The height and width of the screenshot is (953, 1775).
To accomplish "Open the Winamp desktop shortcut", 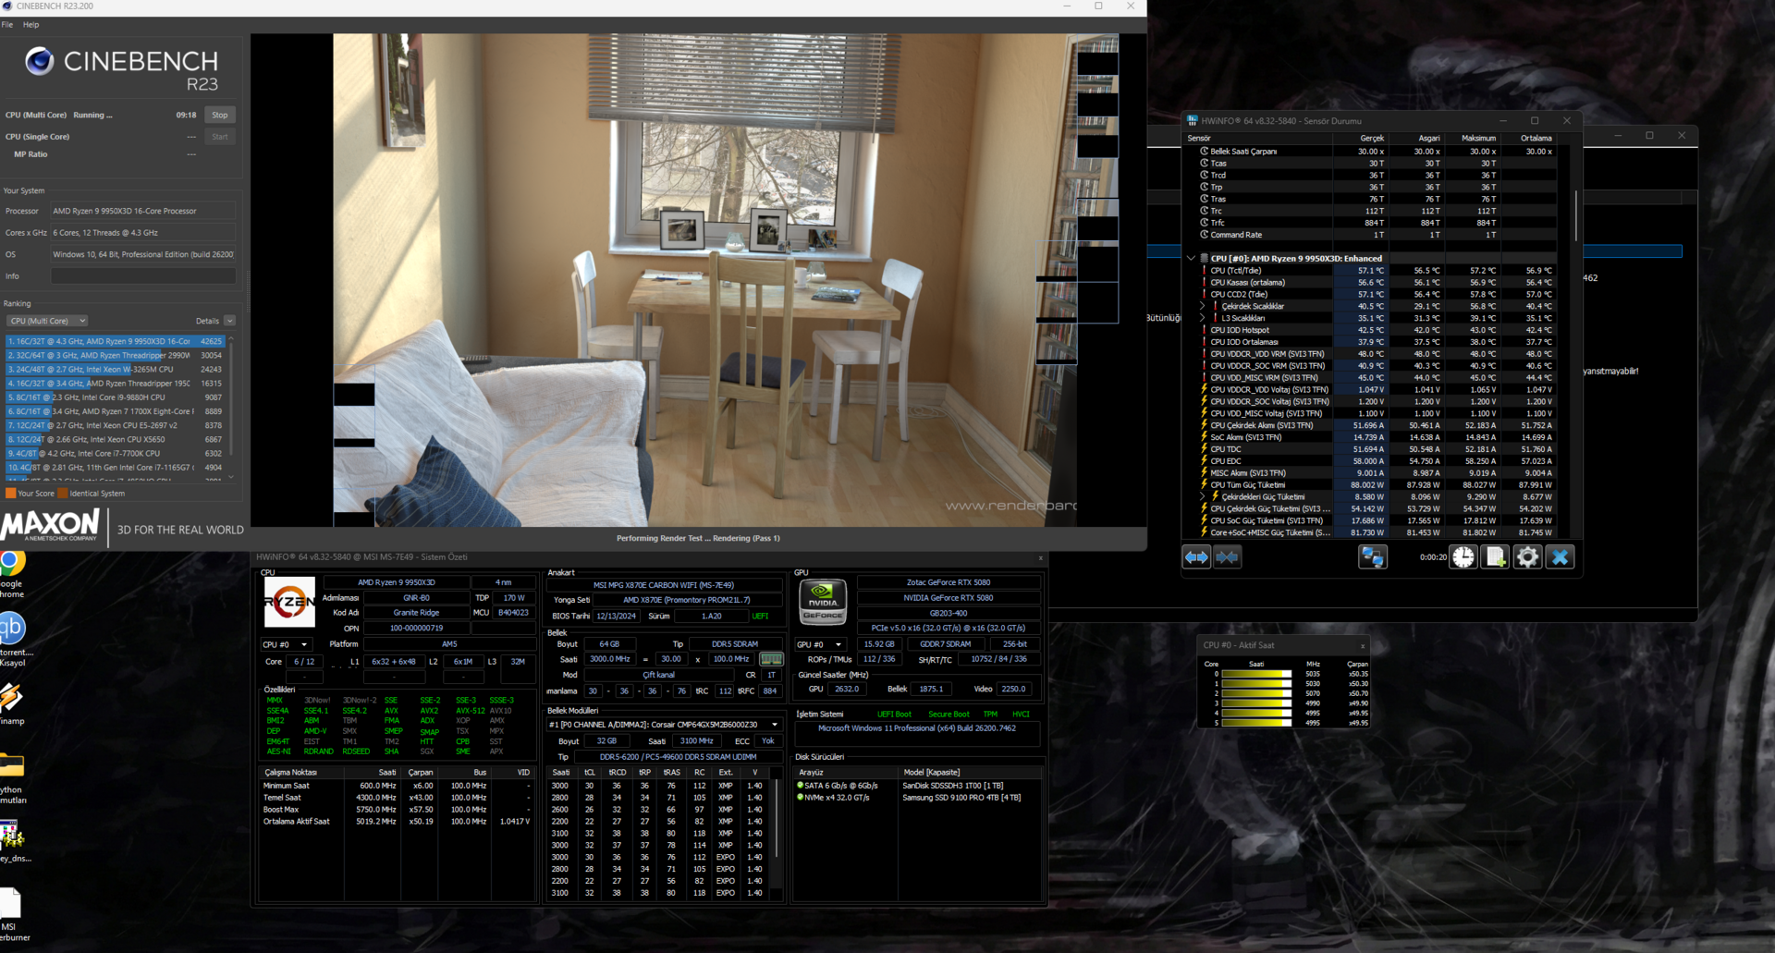I will 12,703.
